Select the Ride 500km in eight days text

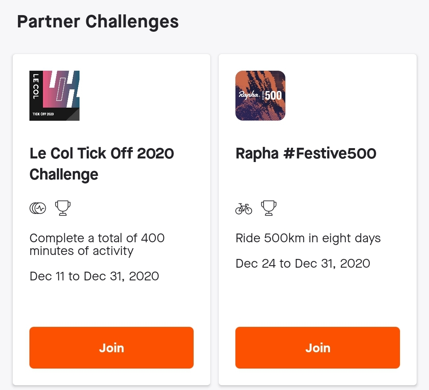tap(308, 238)
